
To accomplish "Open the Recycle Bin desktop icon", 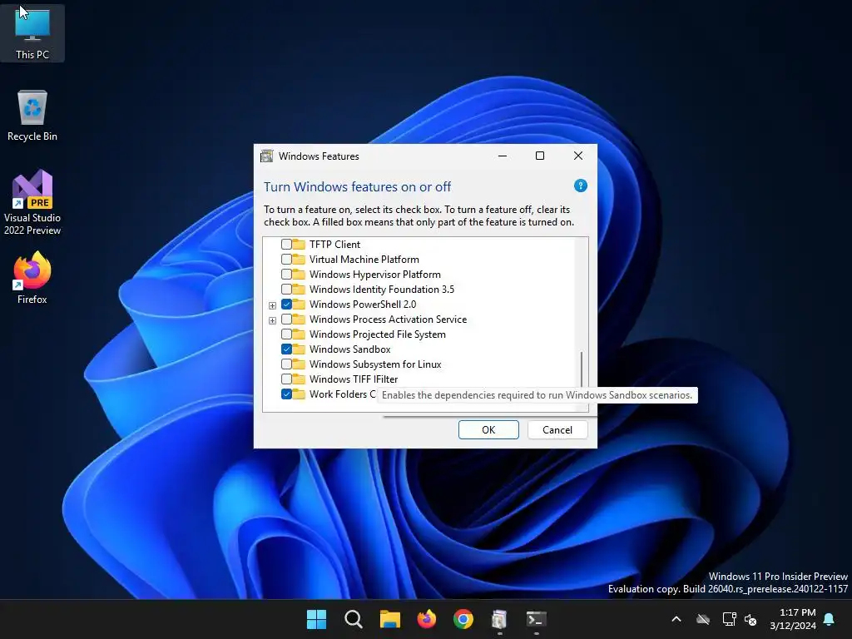I will tap(32, 116).
